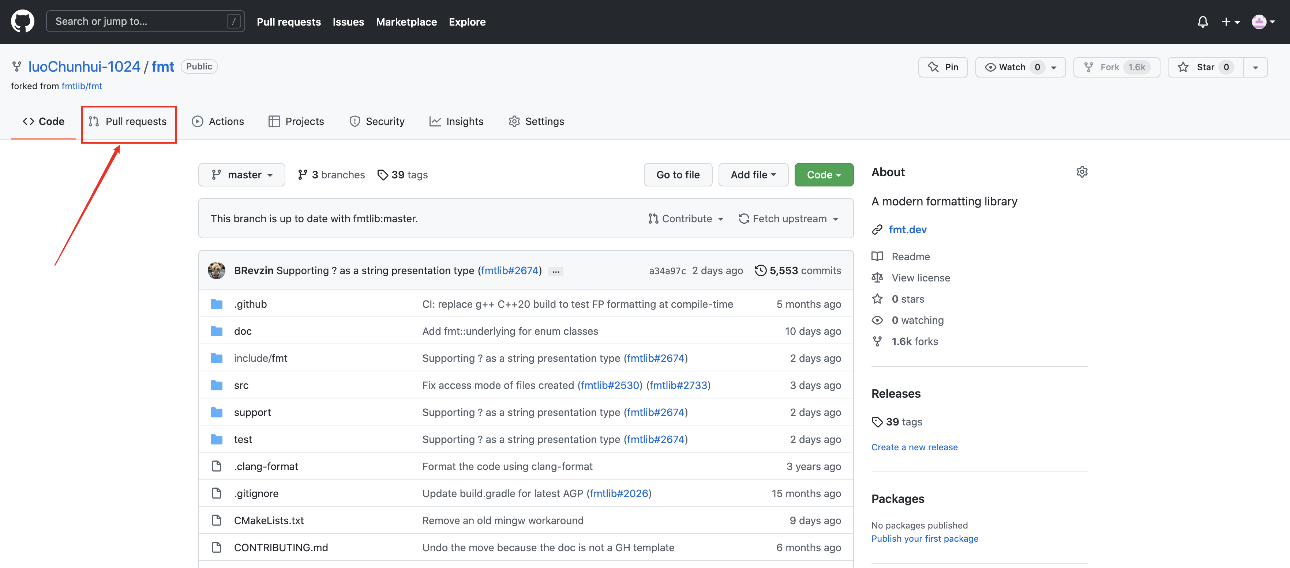The width and height of the screenshot is (1290, 568).
Task: View the 5,553 commits history
Action: [x=798, y=271]
